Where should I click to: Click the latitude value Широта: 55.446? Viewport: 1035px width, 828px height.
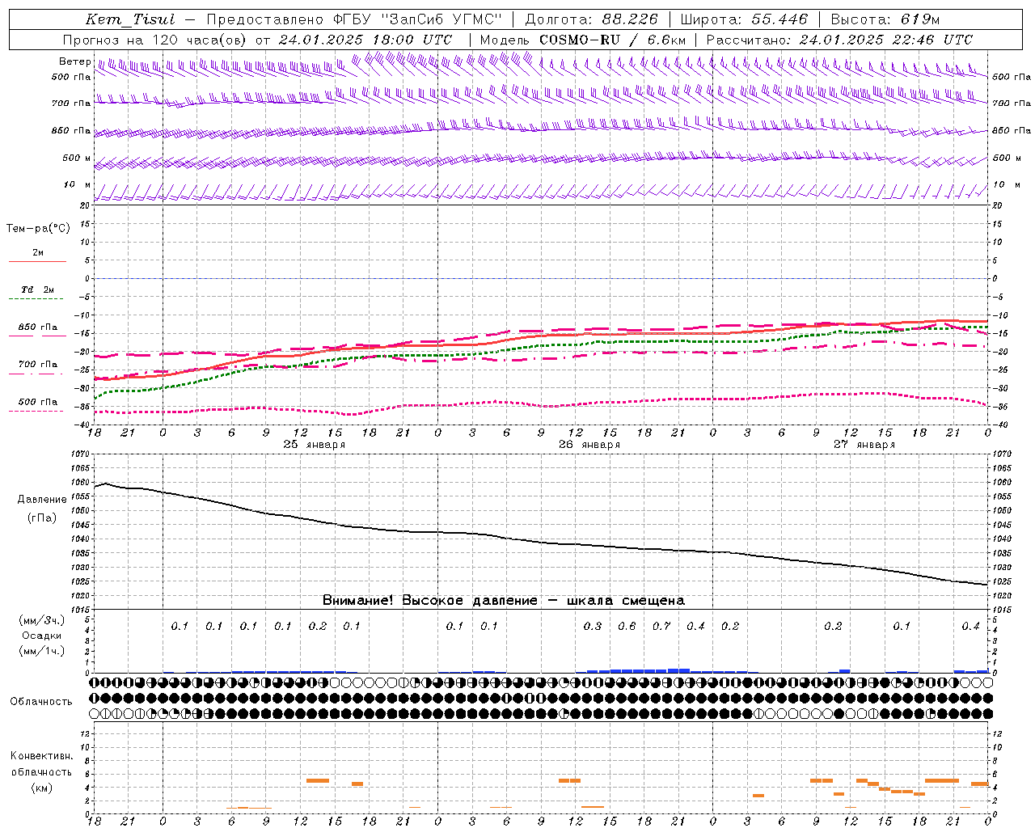(744, 19)
